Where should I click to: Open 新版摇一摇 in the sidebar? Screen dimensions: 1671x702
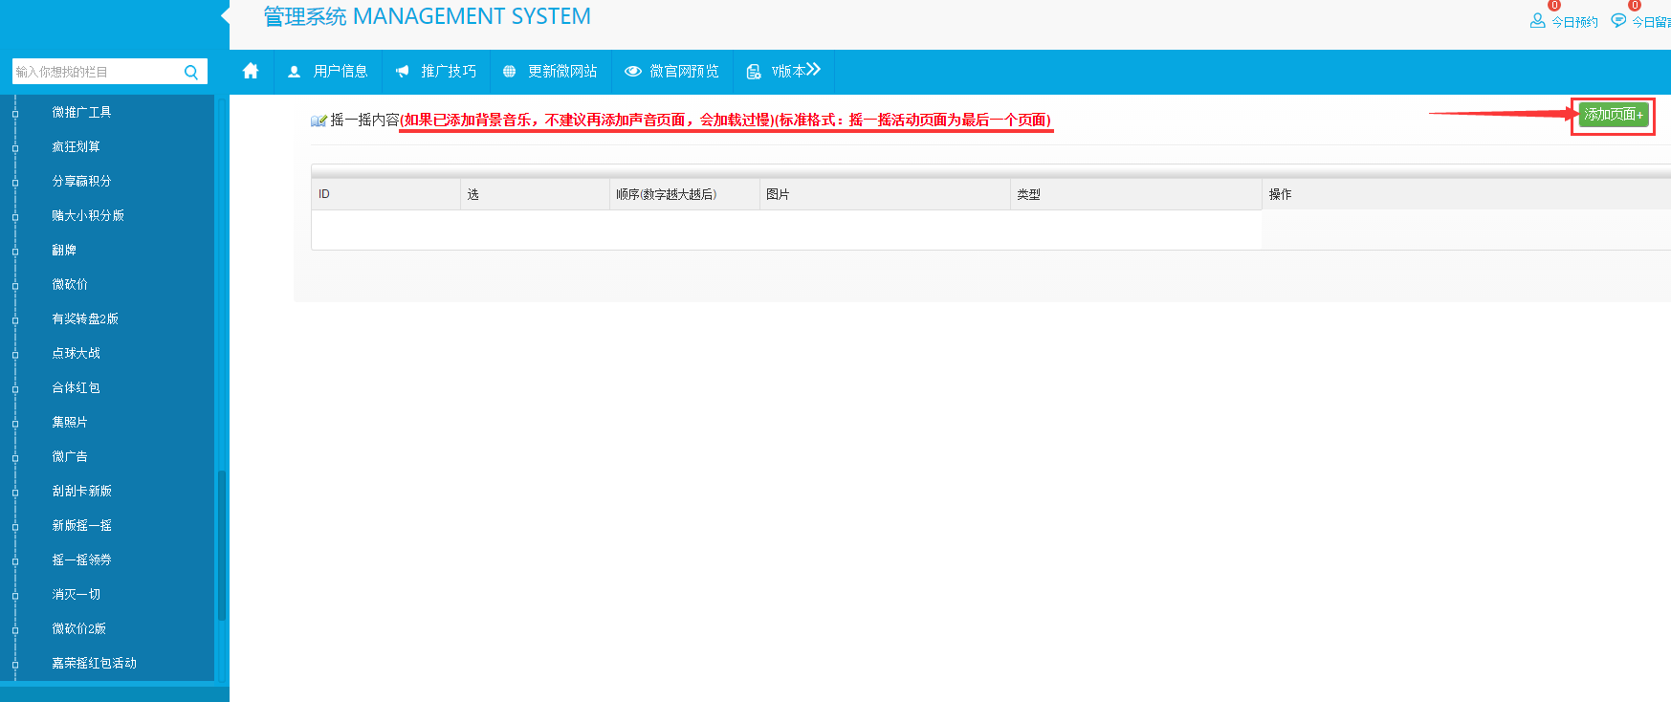tap(81, 525)
